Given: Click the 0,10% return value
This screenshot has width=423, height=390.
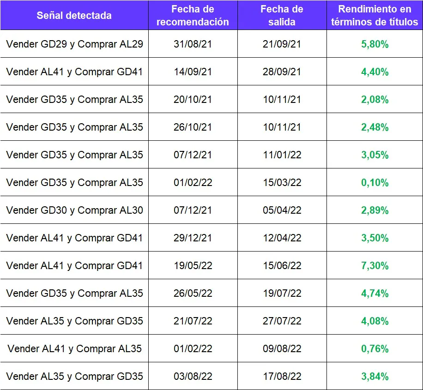Looking at the screenshot, I should point(375,183).
